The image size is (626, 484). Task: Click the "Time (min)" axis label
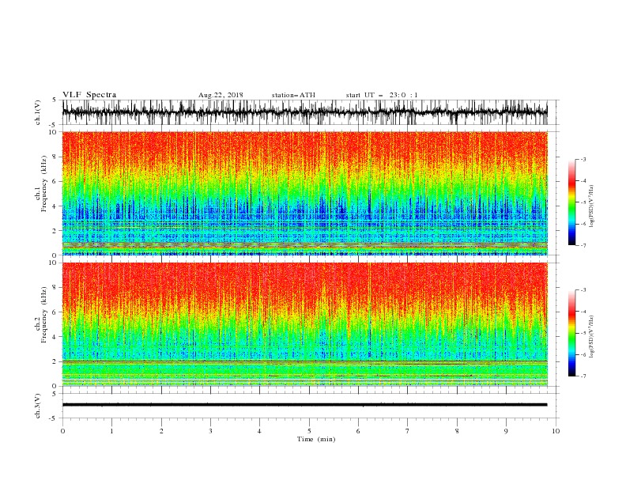(x=316, y=439)
